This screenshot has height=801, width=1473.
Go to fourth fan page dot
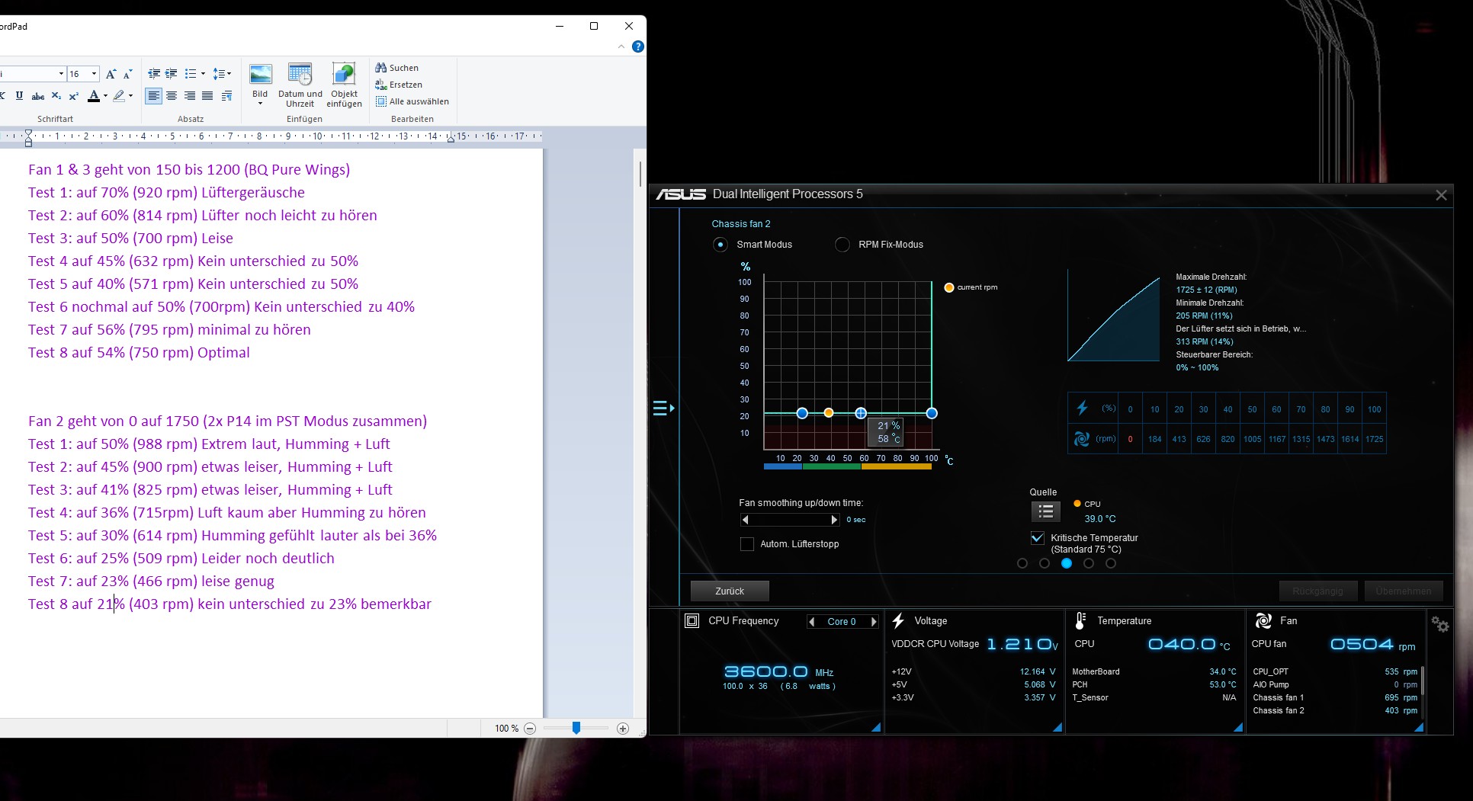pyautogui.click(x=1089, y=563)
